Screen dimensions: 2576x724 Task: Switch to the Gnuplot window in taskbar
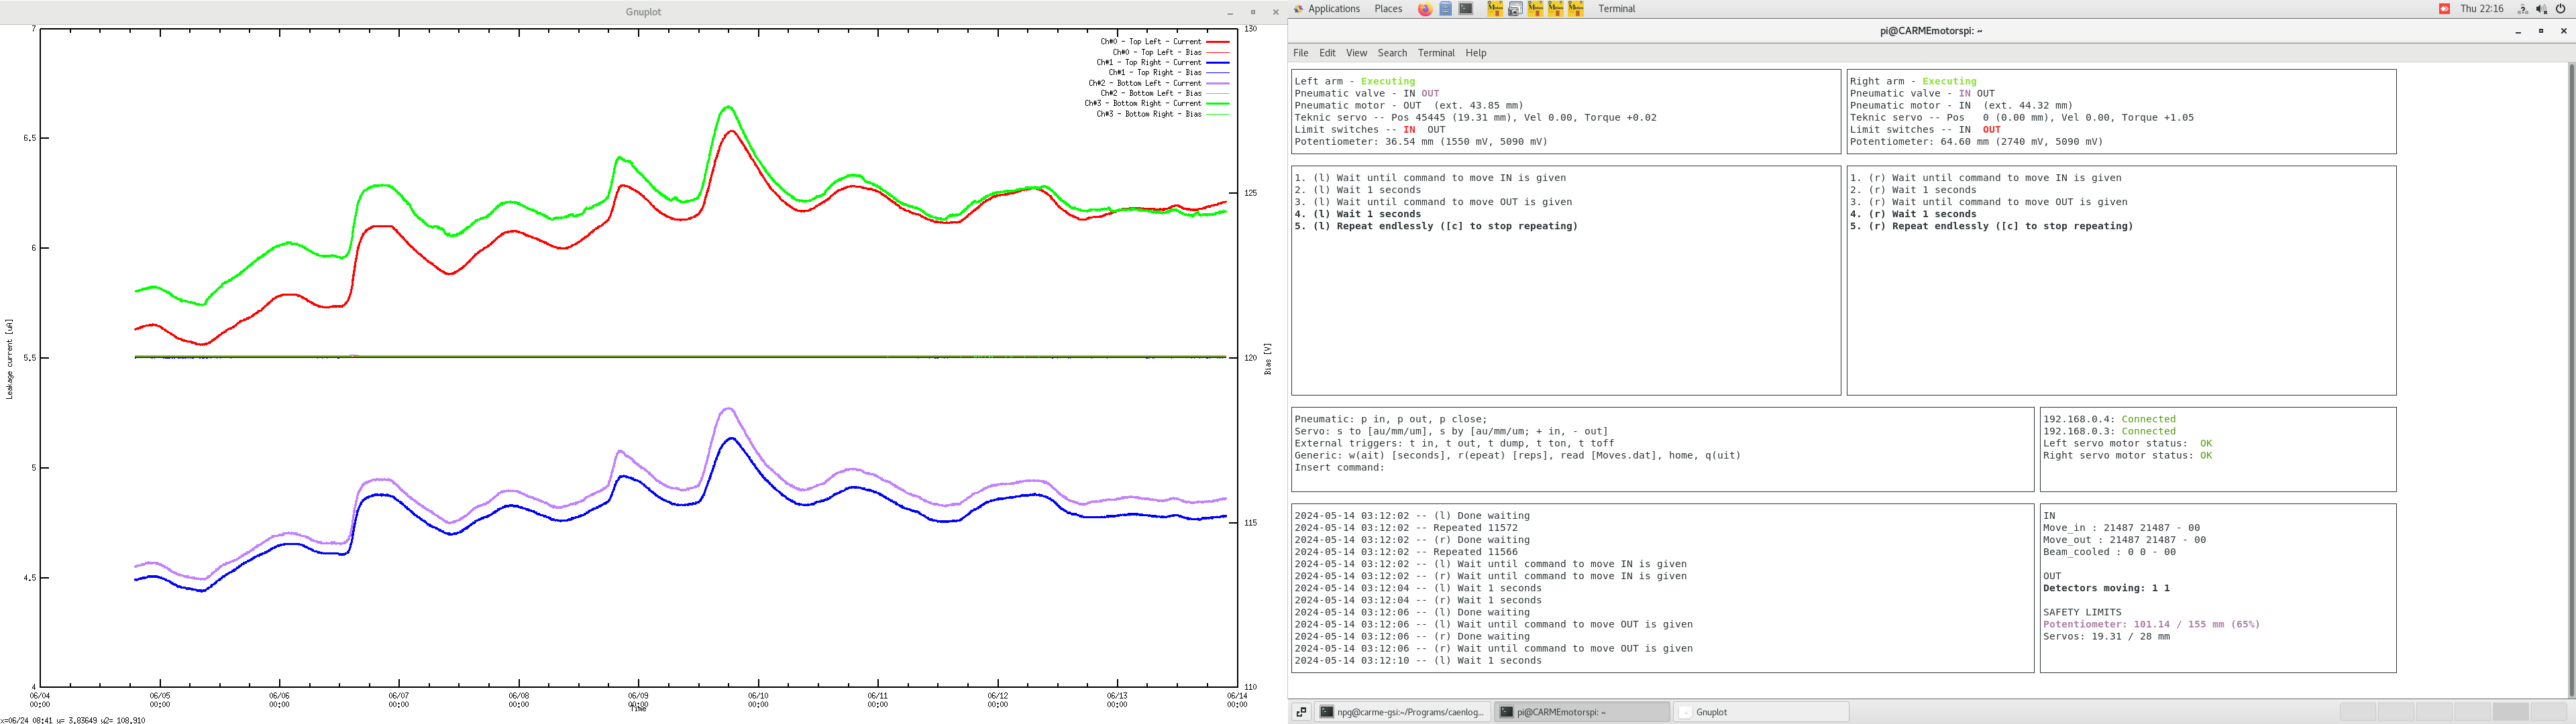1760,712
